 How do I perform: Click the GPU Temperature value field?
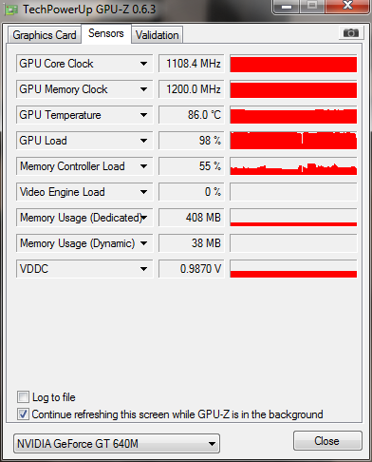[191, 115]
